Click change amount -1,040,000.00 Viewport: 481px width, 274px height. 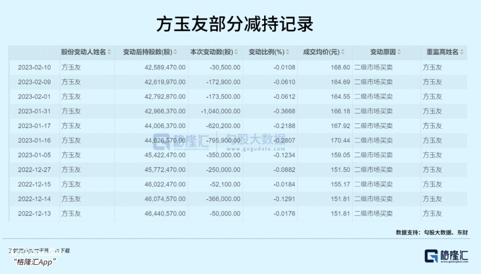pos(220,111)
